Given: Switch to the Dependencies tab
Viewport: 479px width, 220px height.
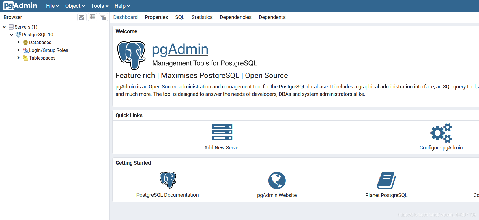Looking at the screenshot, I should click(236, 17).
